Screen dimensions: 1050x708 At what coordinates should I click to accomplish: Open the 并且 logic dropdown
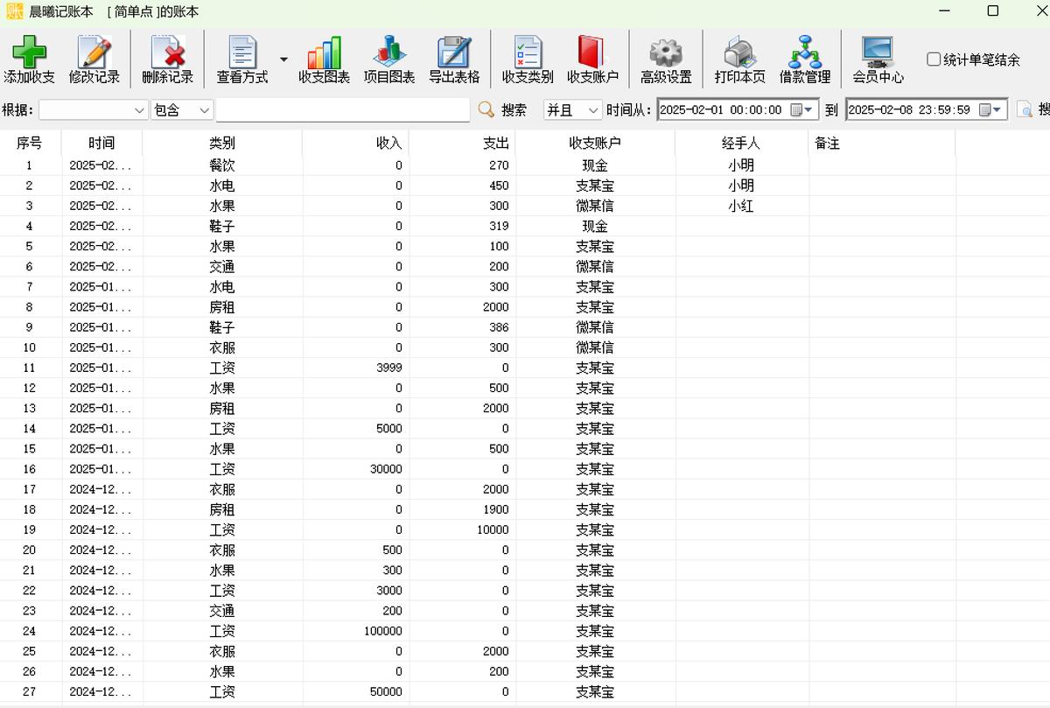click(593, 110)
